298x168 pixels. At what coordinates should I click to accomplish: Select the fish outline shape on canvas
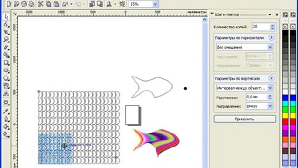[x=152, y=87]
